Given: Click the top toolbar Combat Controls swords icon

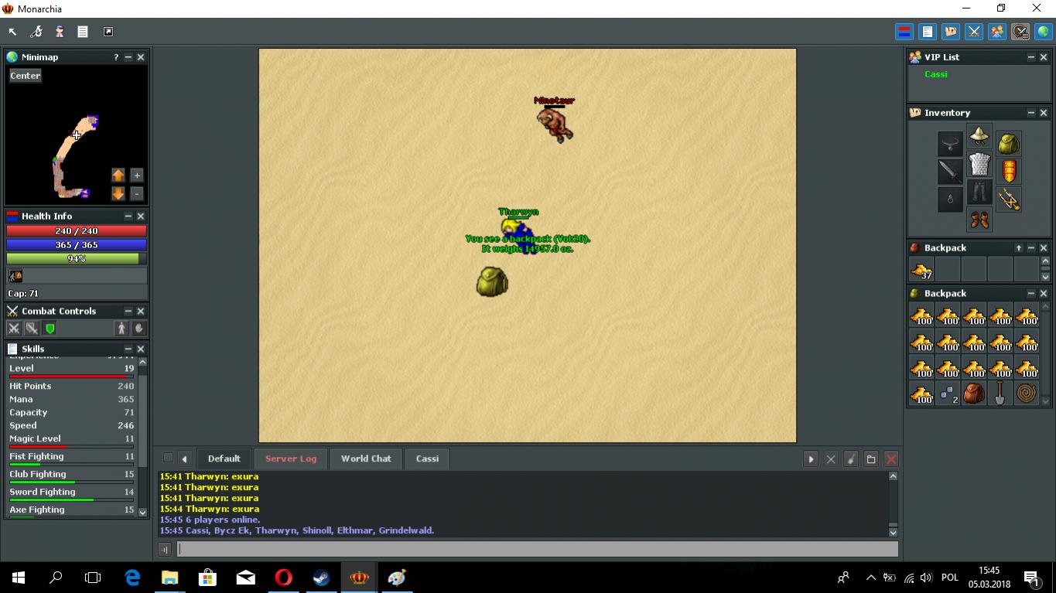Looking at the screenshot, I should coord(973,32).
